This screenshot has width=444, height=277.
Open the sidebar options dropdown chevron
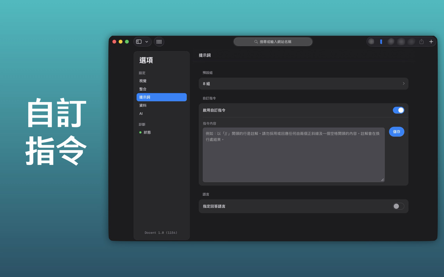(147, 42)
